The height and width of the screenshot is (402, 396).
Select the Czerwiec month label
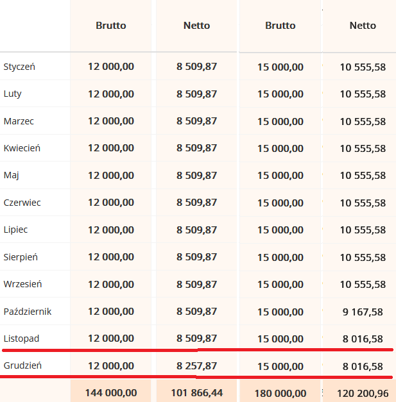(x=22, y=203)
